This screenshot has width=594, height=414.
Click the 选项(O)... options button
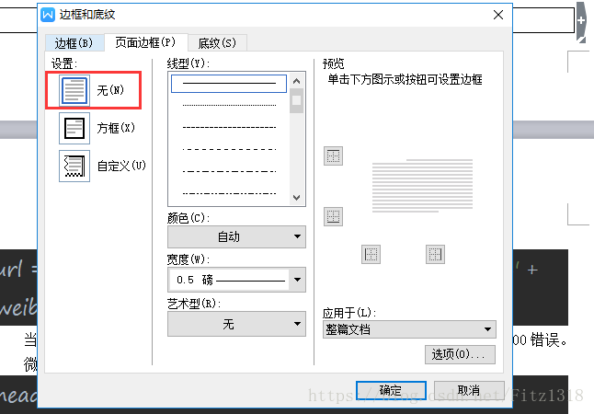tap(460, 354)
